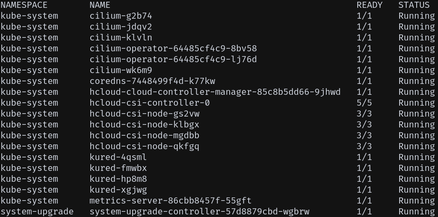Click 3/3 ready count for hcloud-csi-node-klbgx
This screenshot has width=438, height=217.
click(364, 125)
